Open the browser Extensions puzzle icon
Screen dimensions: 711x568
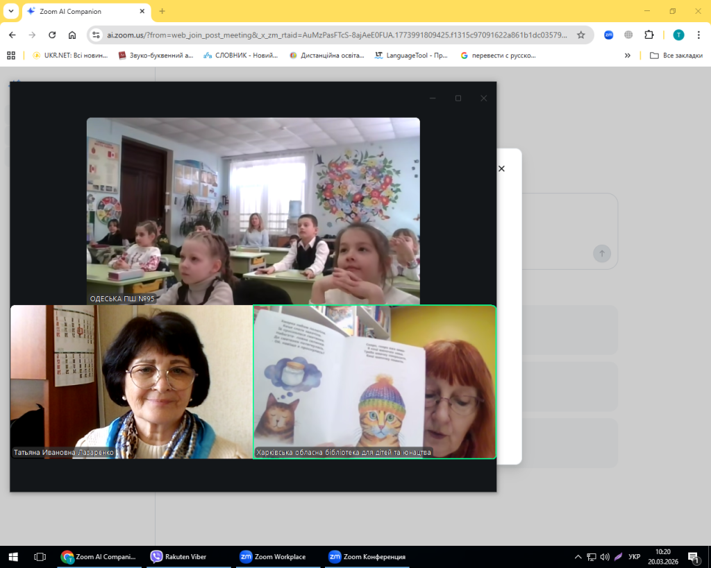[649, 35]
